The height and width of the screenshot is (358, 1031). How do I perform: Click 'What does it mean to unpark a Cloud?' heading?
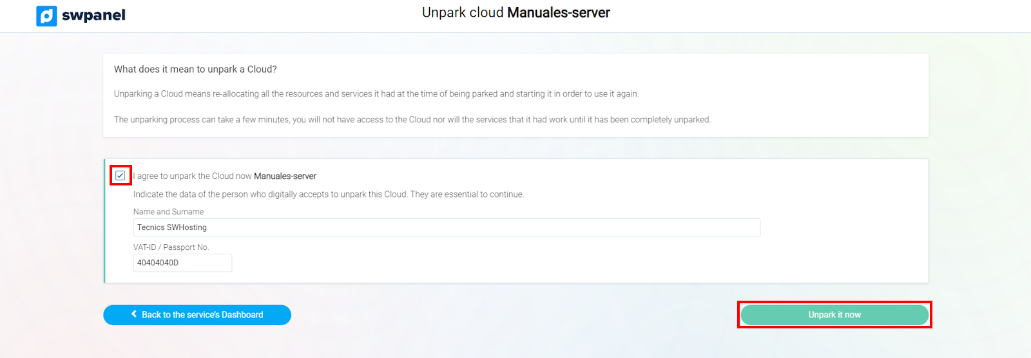tap(195, 70)
